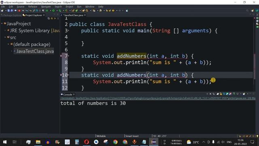The height and width of the screenshot is (146, 259).
Task: Click the New file toolbar icon
Action: click(x=2, y=11)
